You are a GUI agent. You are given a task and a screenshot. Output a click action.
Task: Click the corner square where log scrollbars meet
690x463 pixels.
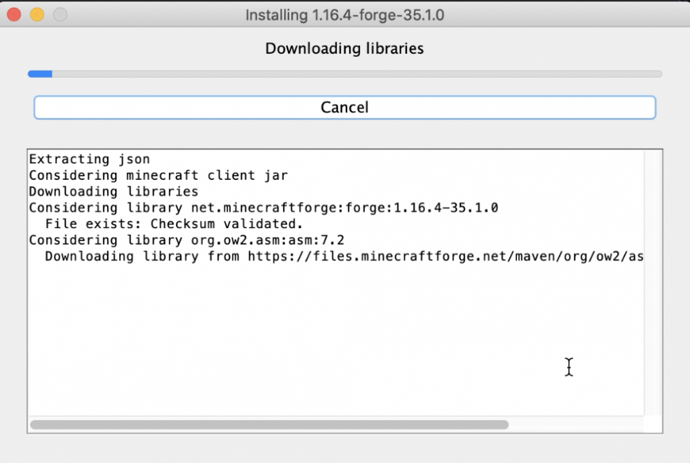[x=653, y=425]
